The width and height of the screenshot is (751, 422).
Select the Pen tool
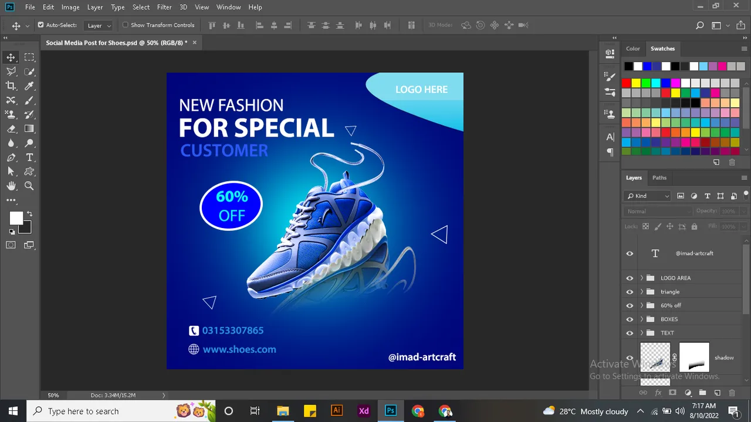pos(11,158)
